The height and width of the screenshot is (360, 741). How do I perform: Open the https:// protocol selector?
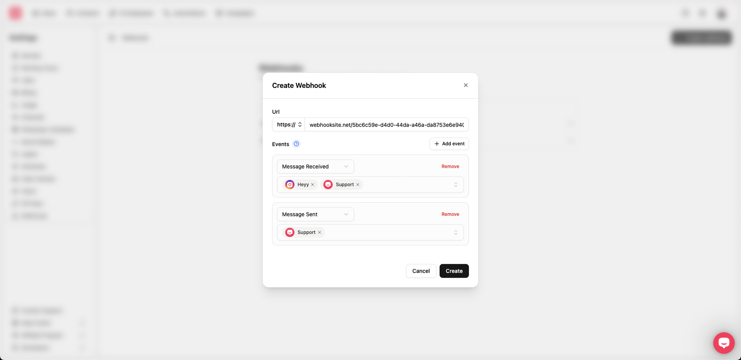tap(289, 124)
